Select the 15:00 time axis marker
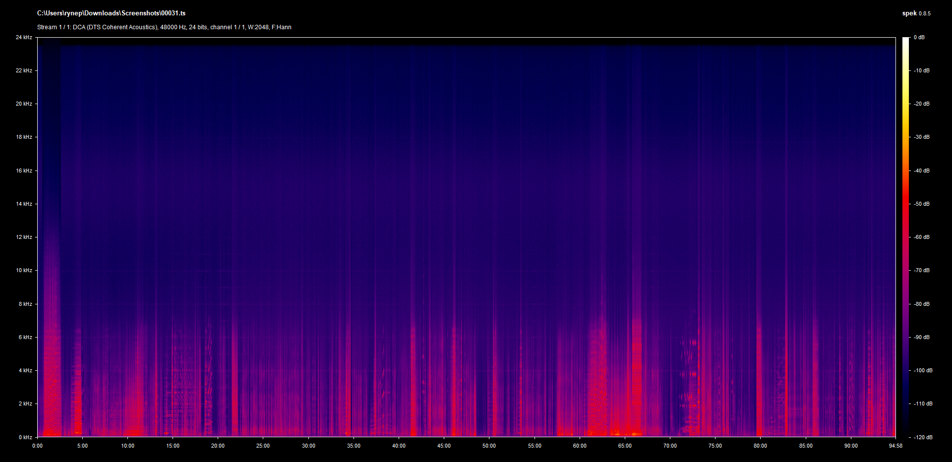This screenshot has width=952, height=462. tap(173, 446)
